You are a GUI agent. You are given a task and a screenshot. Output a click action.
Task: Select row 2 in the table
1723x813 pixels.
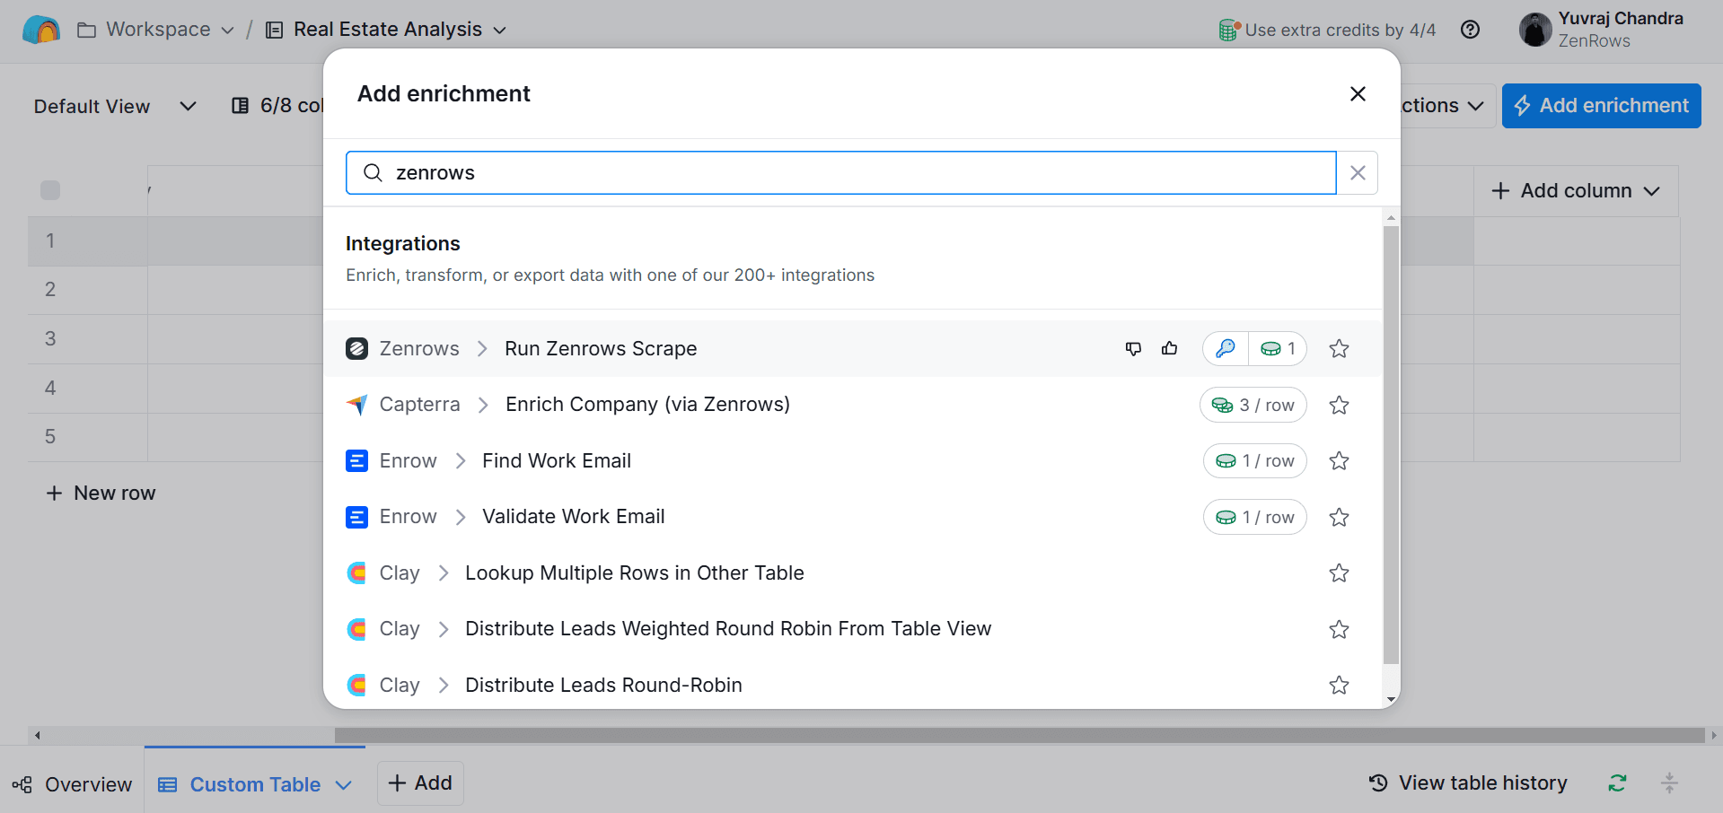coord(50,289)
